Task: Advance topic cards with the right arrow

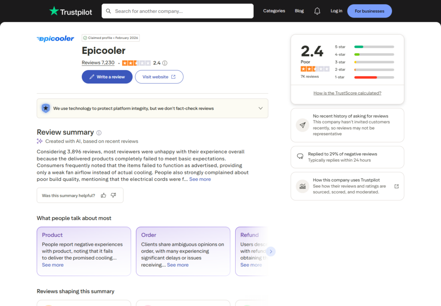Action: [271, 251]
